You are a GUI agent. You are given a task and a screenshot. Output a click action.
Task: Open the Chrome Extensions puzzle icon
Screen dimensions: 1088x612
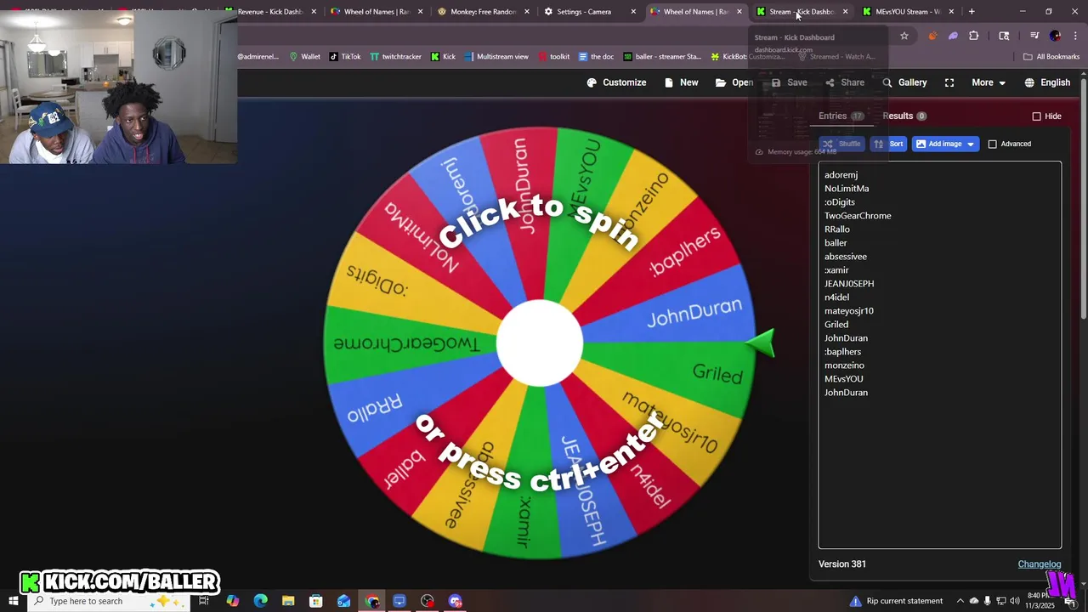[974, 36]
